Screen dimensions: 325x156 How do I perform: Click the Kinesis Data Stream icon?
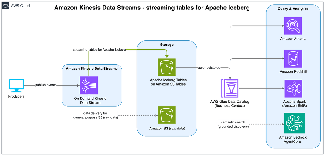coord(89,86)
